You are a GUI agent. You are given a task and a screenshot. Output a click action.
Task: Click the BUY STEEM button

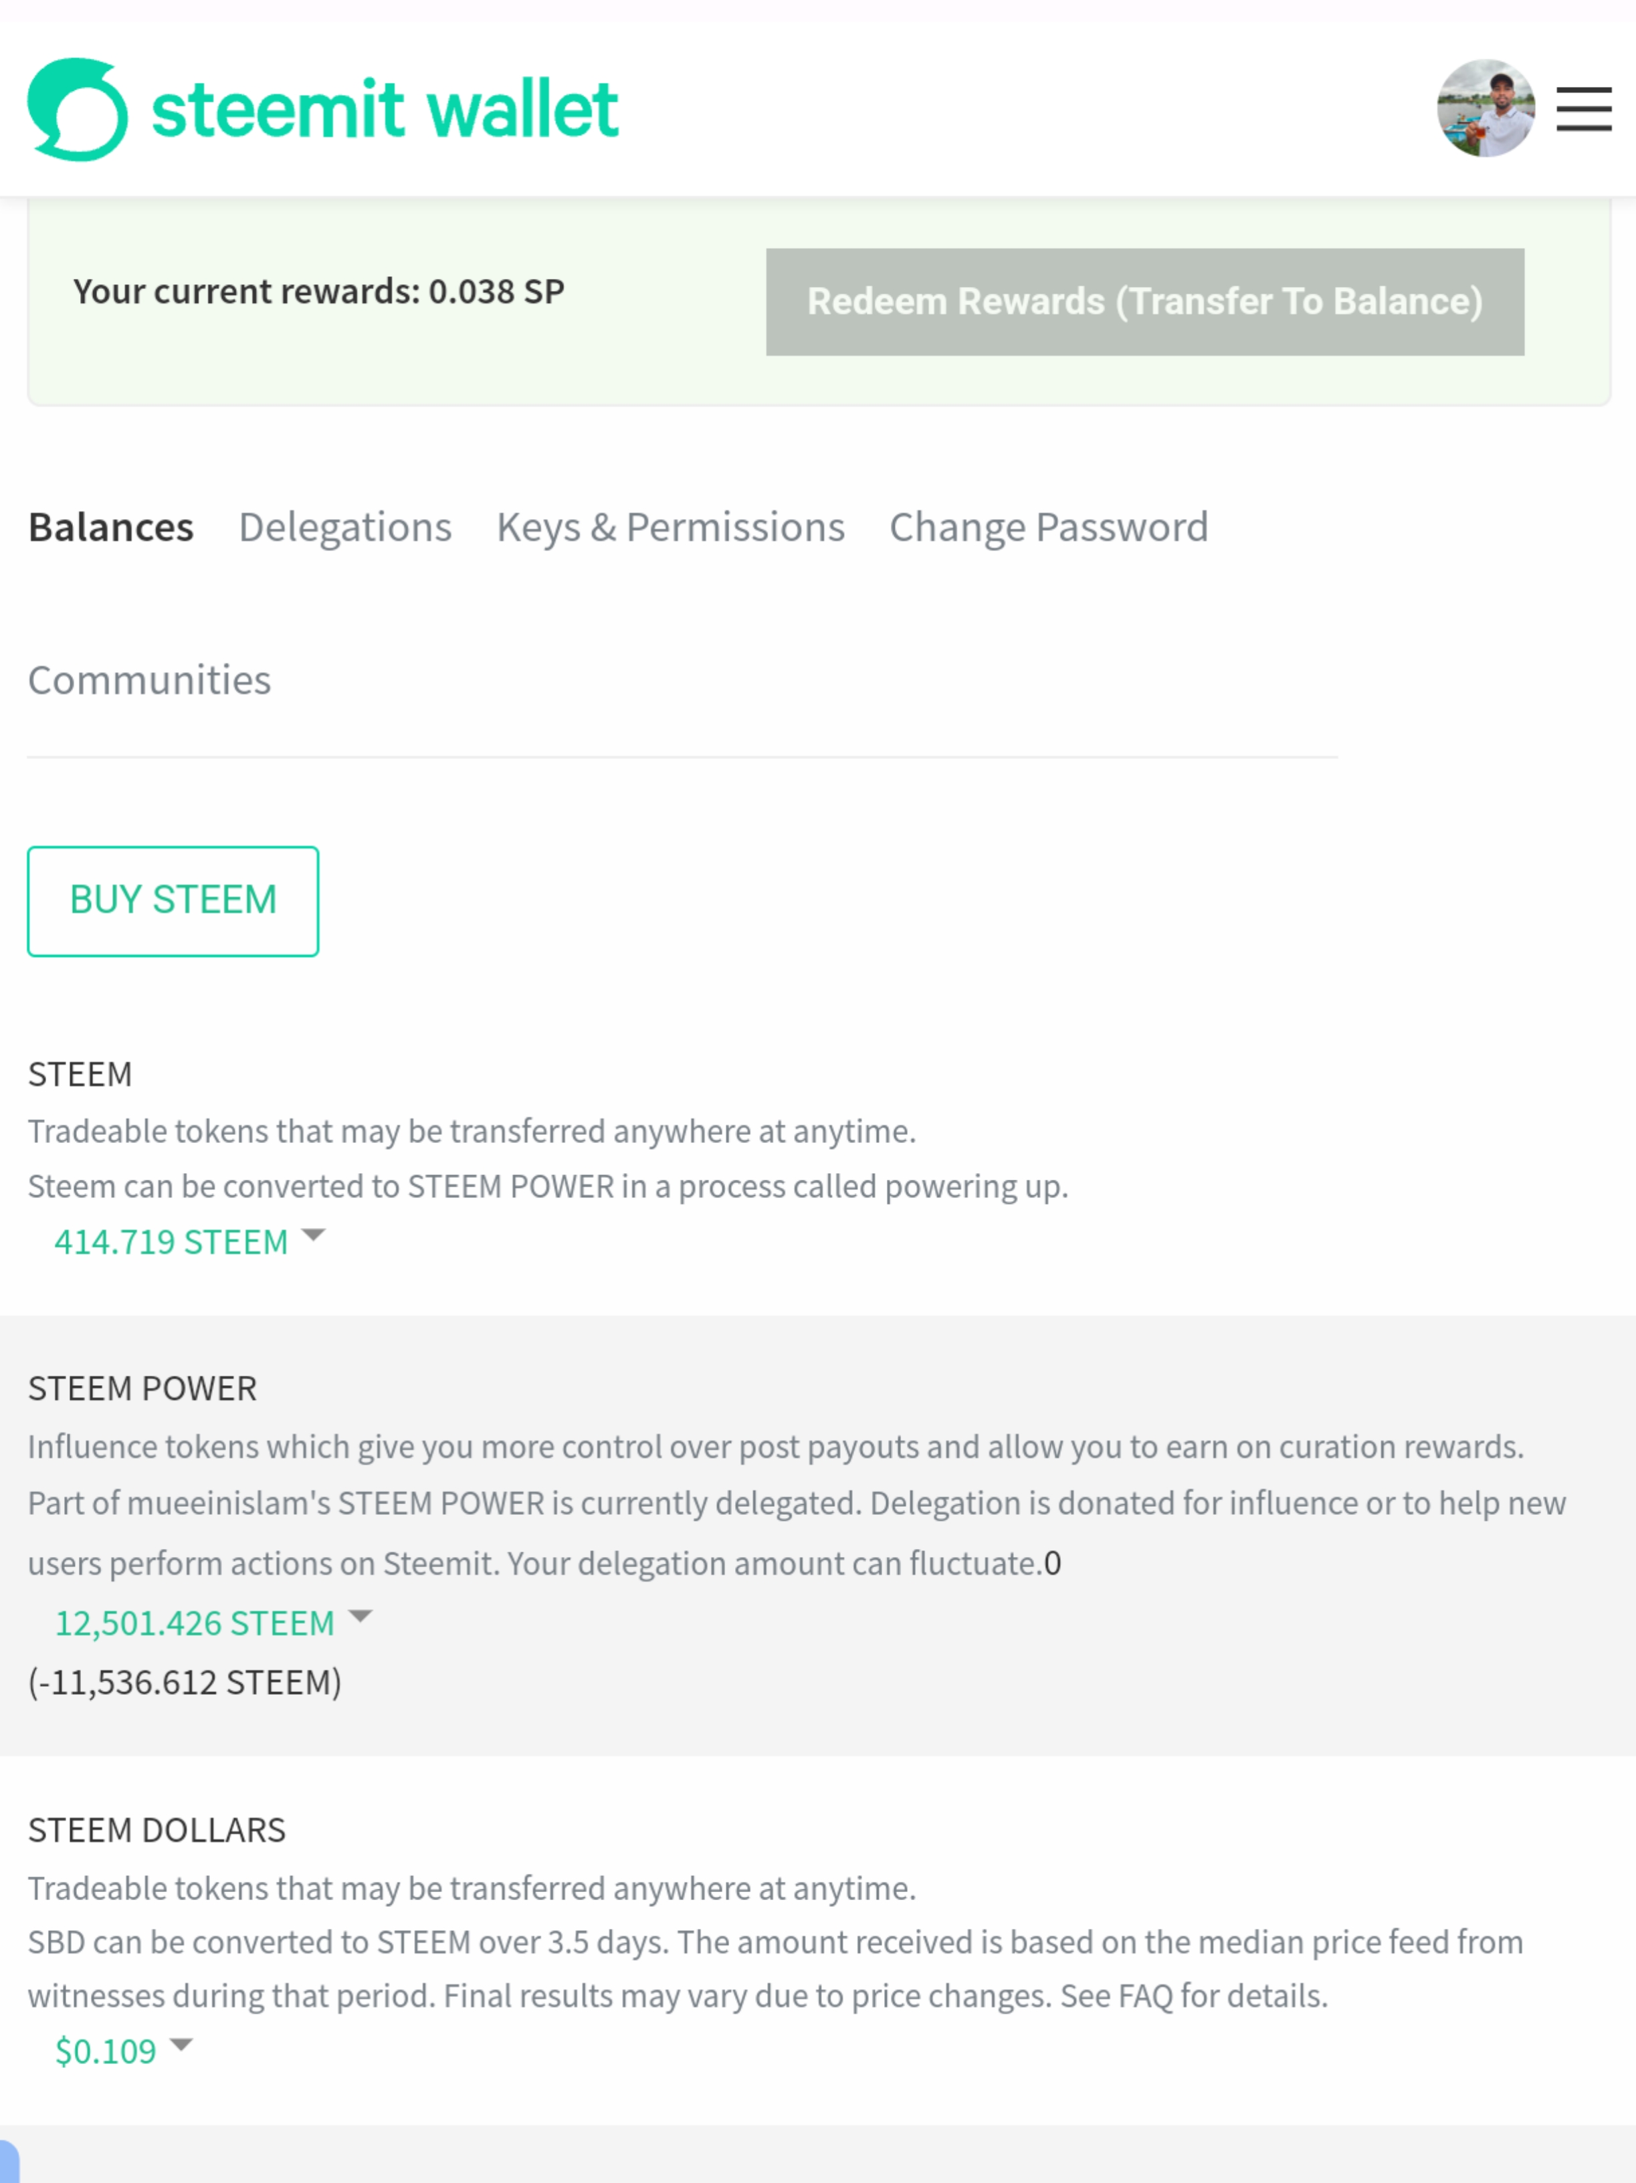[173, 901]
